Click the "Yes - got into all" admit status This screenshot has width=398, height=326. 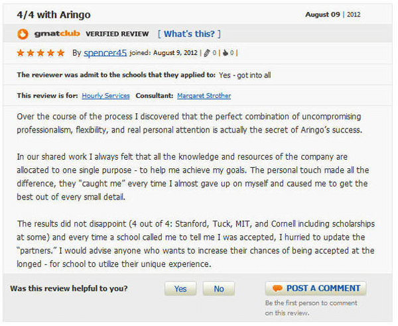245,75
